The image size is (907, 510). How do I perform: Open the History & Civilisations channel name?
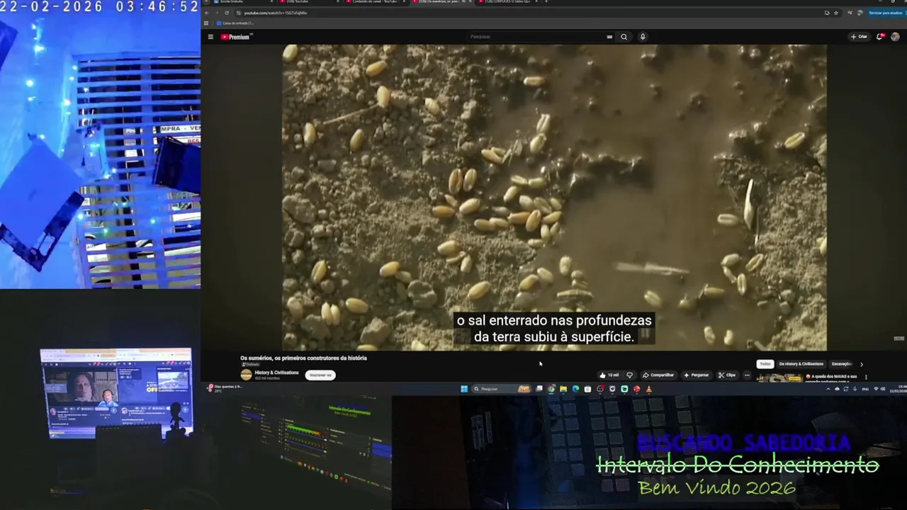tap(276, 373)
